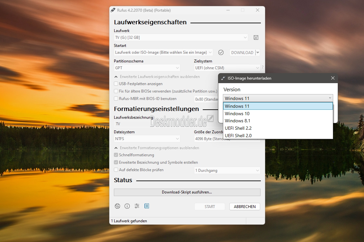This screenshot has height=242, width=364.
Task: Click the DOWNLOAD button
Action: (x=242, y=52)
